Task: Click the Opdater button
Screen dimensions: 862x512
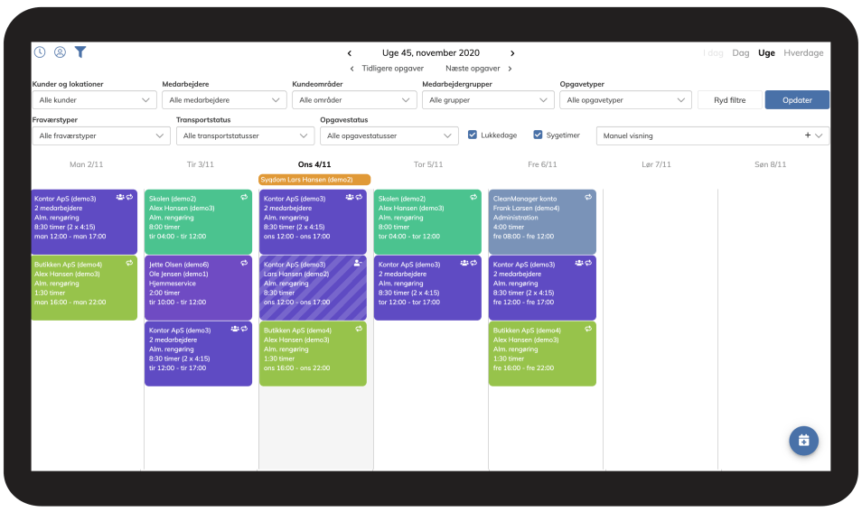Action: coord(797,100)
